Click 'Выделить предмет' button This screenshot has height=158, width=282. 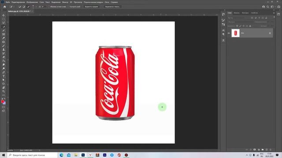pyautogui.click(x=92, y=7)
